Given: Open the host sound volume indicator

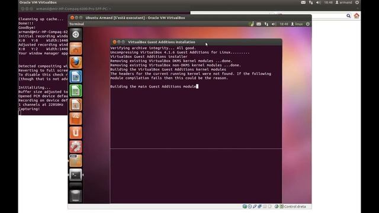Looking at the screenshot, I should (319, 2).
